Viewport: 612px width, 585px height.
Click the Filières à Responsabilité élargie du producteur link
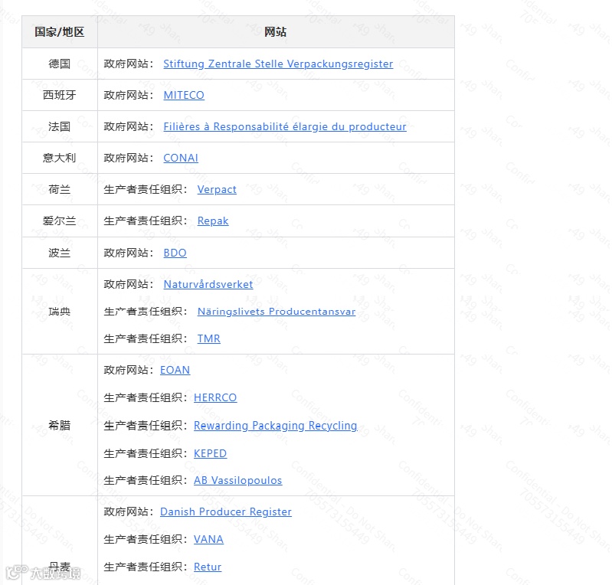click(x=284, y=126)
